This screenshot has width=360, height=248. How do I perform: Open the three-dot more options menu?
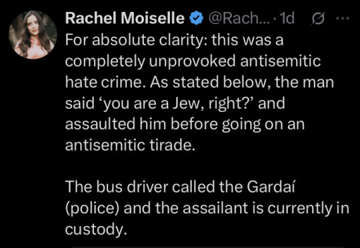343,18
